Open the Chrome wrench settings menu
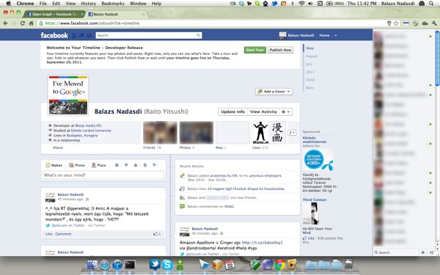Image resolution: width=440 pixels, height=275 pixels. coord(434,23)
